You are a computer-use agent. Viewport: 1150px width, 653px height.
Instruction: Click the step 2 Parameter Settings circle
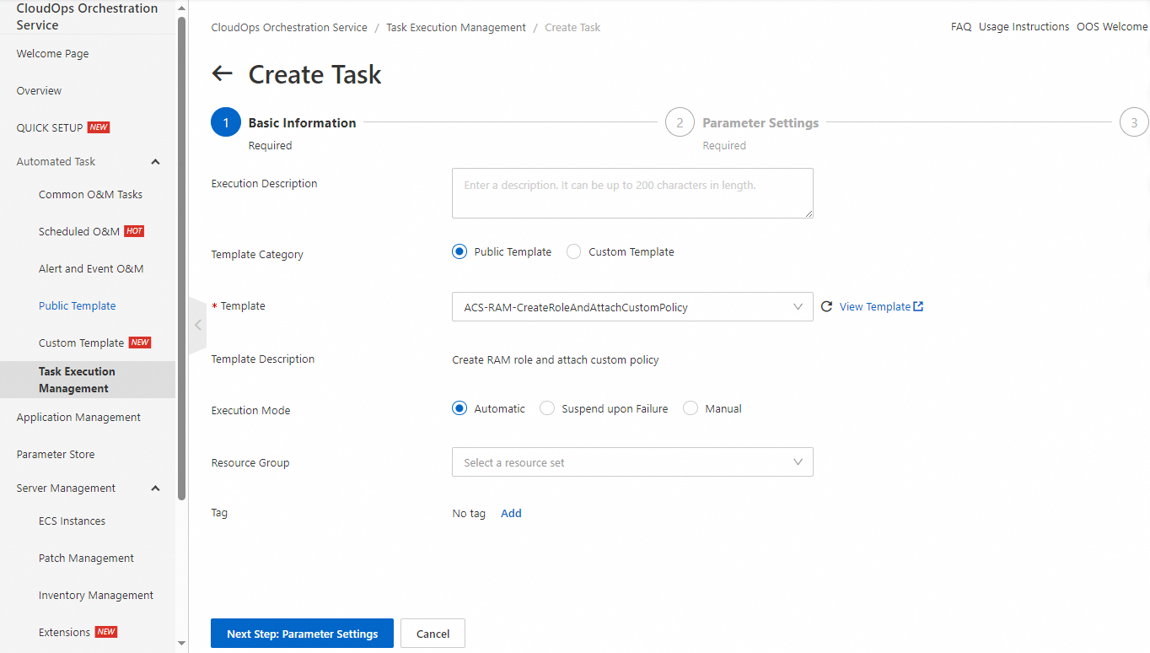tap(680, 122)
